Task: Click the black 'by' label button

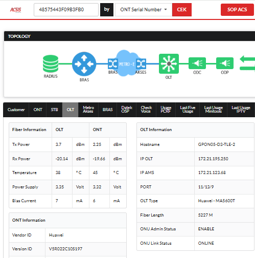Action: pyautogui.click(x=107, y=10)
